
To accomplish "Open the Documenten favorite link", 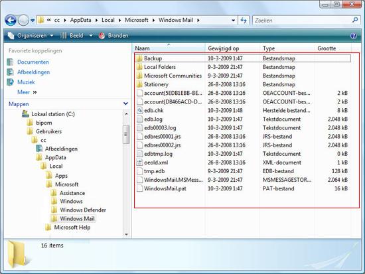I will pyautogui.click(x=33, y=62).
